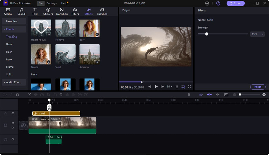
Task: Select the Flash effects subcategory
Action: click(9, 52)
